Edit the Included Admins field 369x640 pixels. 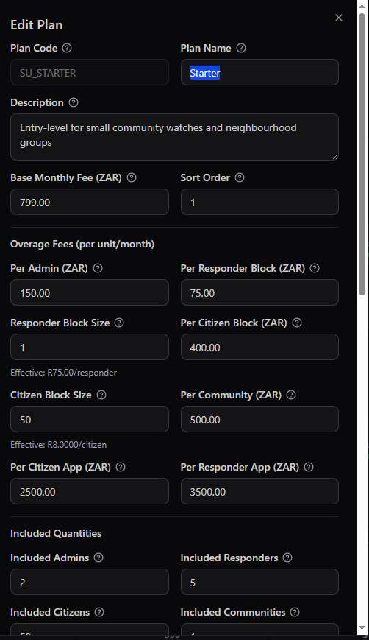pos(90,582)
